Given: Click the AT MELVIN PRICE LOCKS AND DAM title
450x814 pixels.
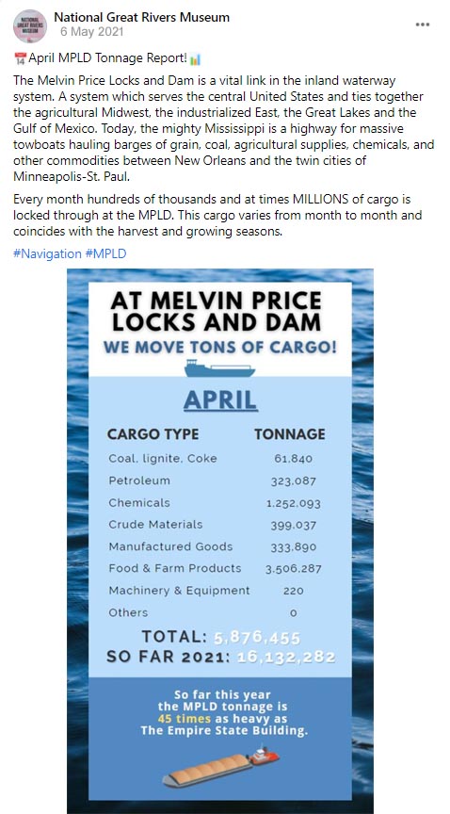Looking at the screenshot, I should [217, 312].
